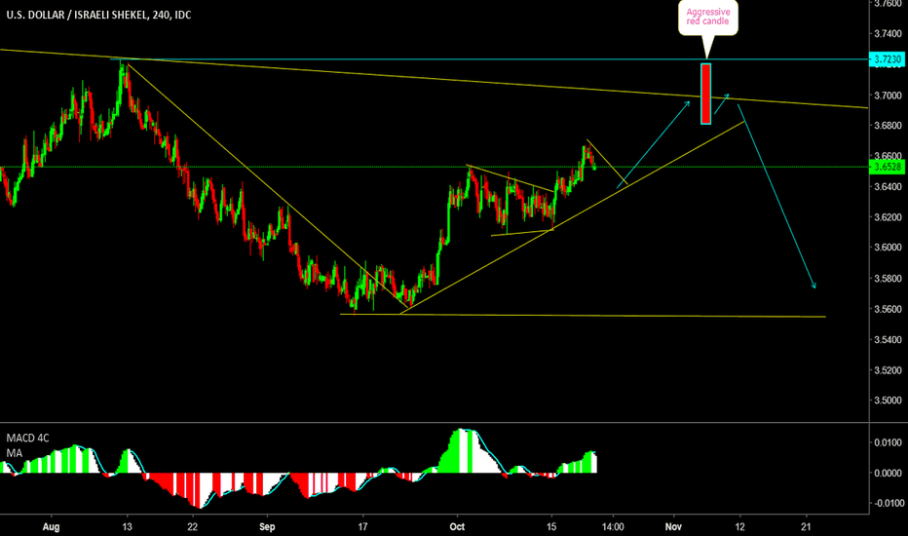Screen dimensions: 908x536
Task: Click 17 on the time axis
Action: [x=362, y=526]
